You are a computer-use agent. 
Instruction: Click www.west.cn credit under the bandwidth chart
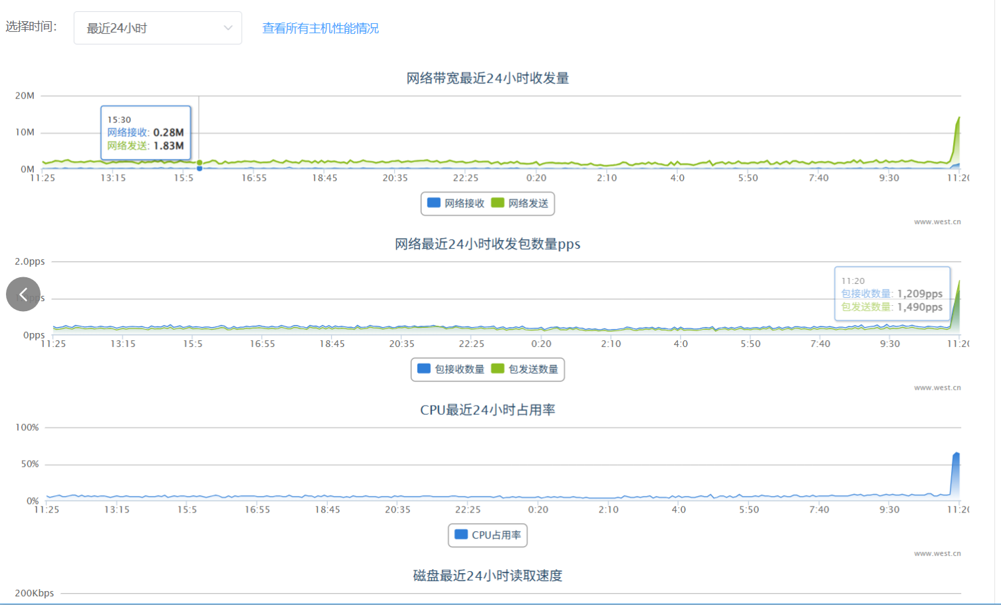click(x=937, y=222)
